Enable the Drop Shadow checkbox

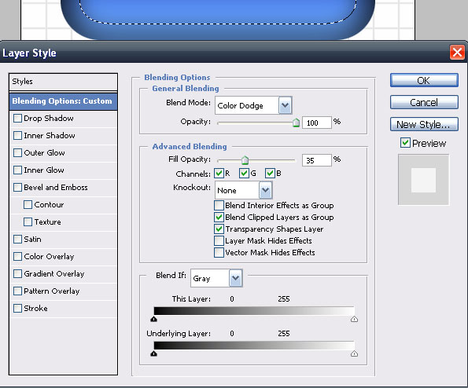17,119
